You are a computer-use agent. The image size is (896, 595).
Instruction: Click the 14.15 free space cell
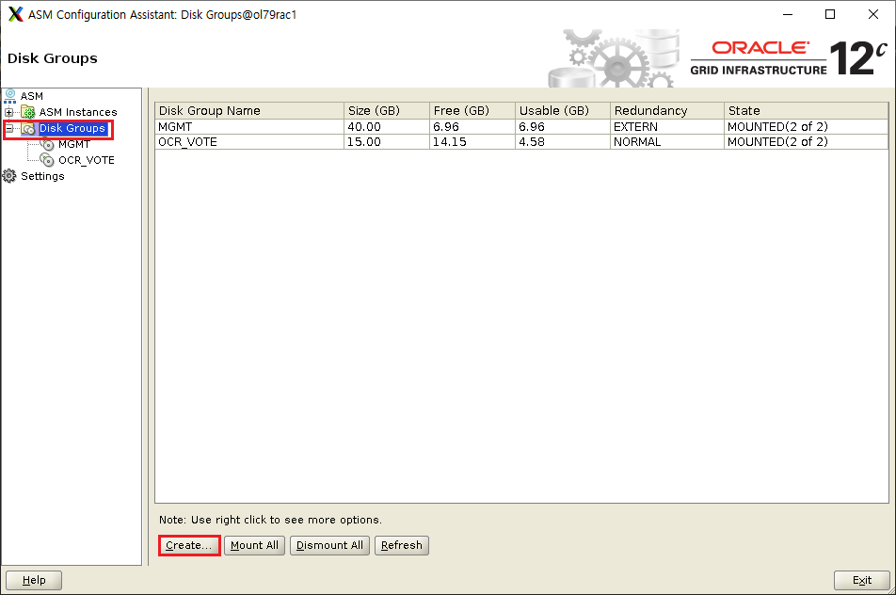(472, 142)
